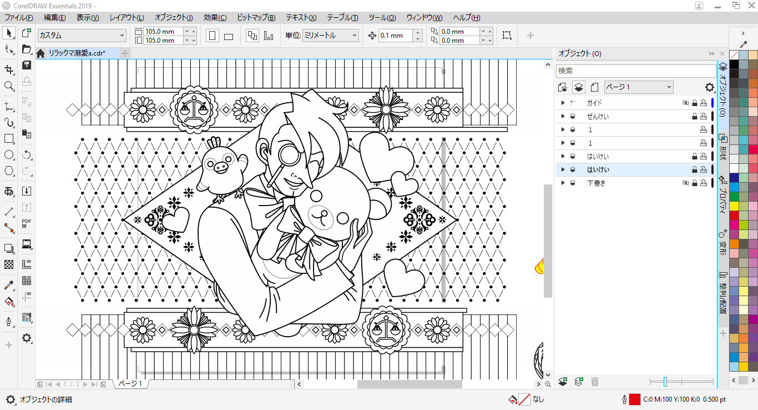This screenshot has width=758, height=410.
Task: Open the ファイル(F) menu
Action: tap(19, 18)
